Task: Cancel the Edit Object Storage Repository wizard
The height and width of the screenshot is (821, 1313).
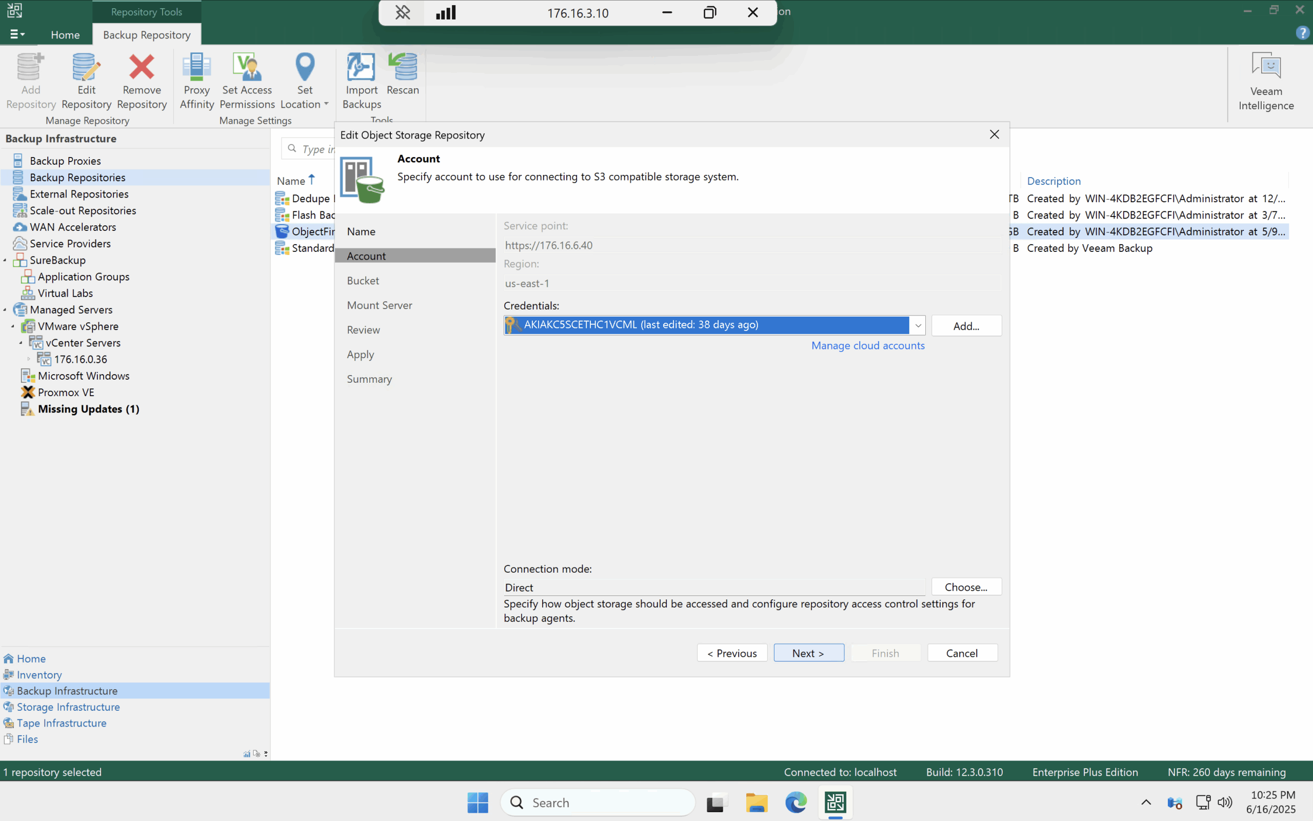Action: [x=962, y=653]
